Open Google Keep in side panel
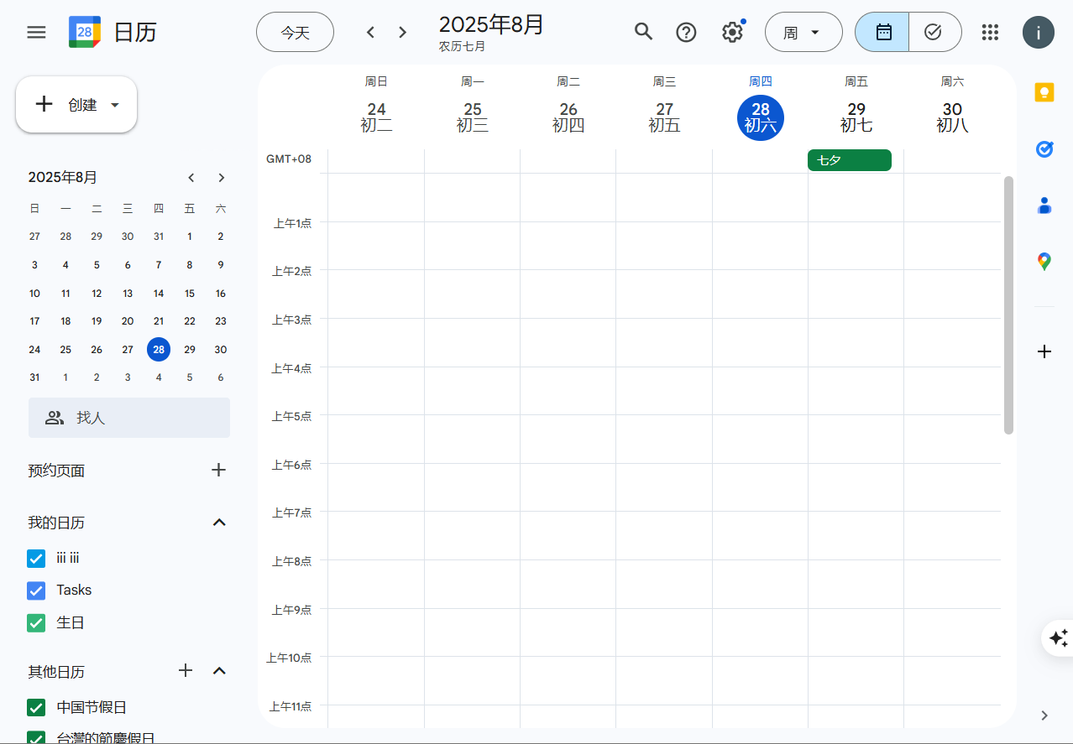 1044,92
